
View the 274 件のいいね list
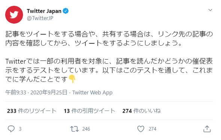[x=142, y=111]
